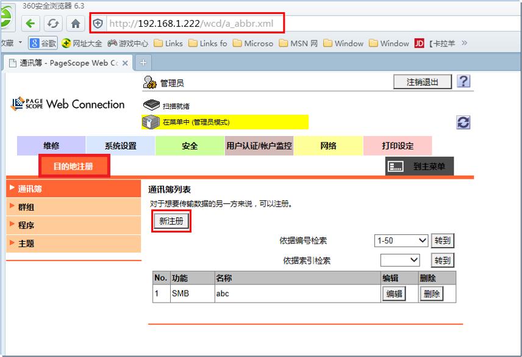Image resolution: width=522 pixels, height=357 pixels.
Task: Open the 依据索引检索 index dropdown
Action: (401, 260)
